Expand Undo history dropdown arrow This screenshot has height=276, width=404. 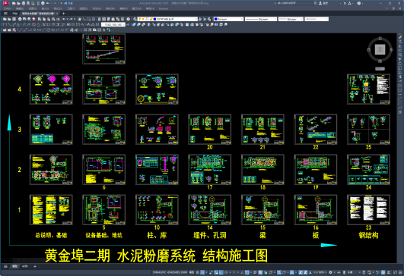pos(67,19)
